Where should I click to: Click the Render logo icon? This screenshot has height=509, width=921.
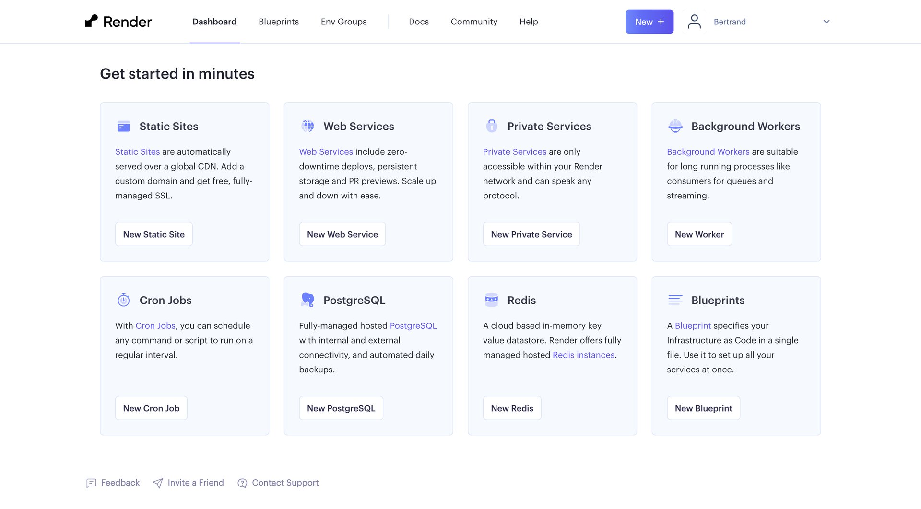coord(92,21)
